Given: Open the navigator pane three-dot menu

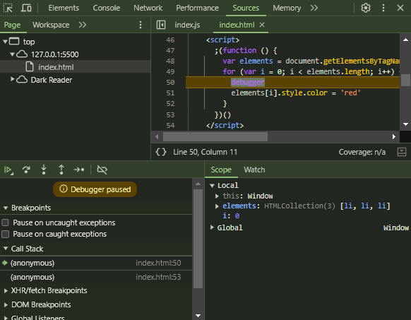Looking at the screenshot, I should click(141, 25).
